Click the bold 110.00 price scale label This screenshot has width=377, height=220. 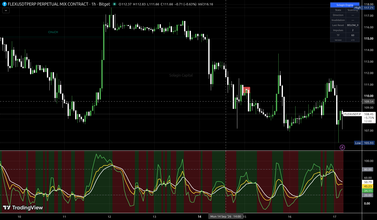coord(369,96)
